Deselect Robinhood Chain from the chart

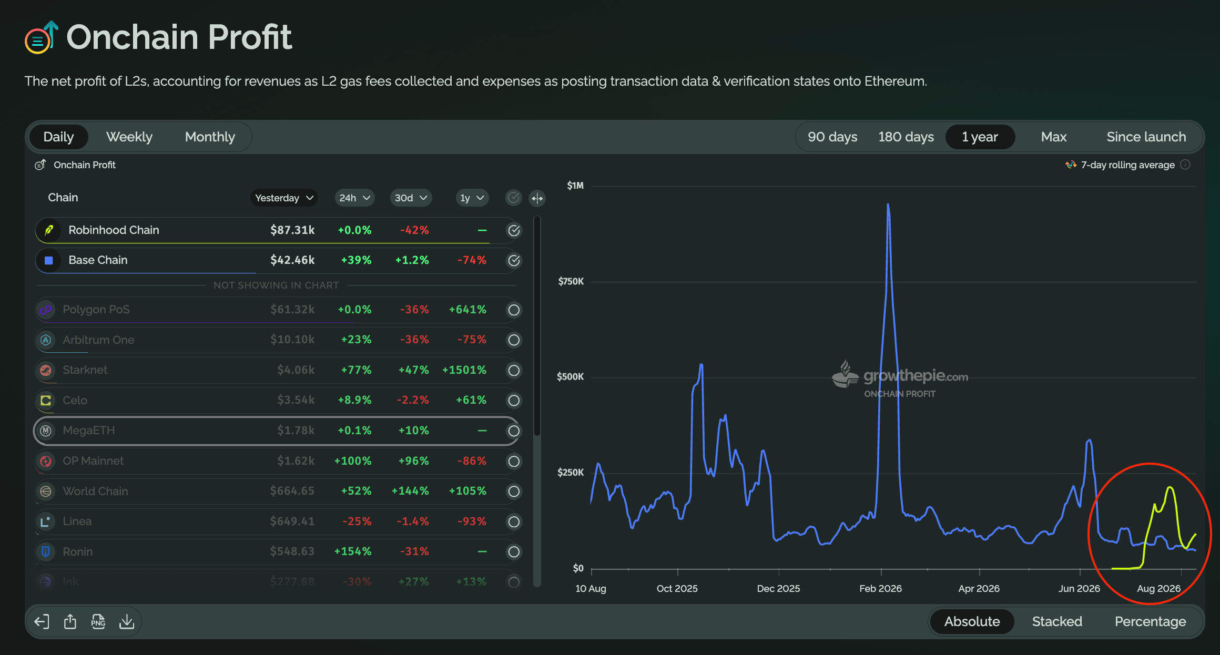coord(514,230)
